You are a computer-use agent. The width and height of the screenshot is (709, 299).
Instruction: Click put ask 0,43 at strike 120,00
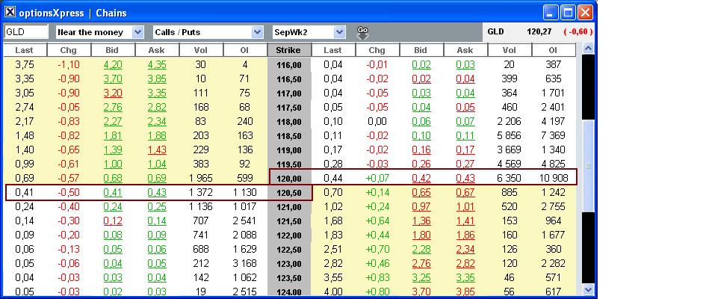(465, 179)
